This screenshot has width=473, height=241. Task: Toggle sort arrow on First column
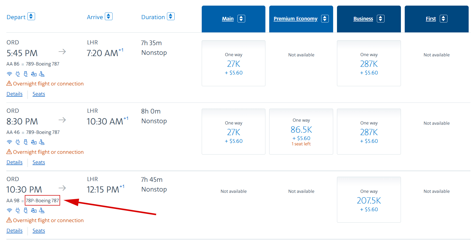(x=444, y=19)
